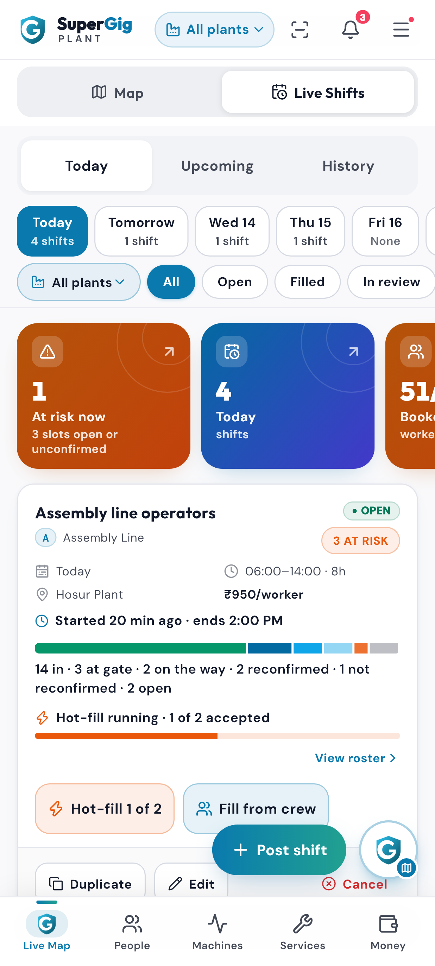Tap people icon on Booked workers card
435x966 pixels.
pyautogui.click(x=416, y=351)
